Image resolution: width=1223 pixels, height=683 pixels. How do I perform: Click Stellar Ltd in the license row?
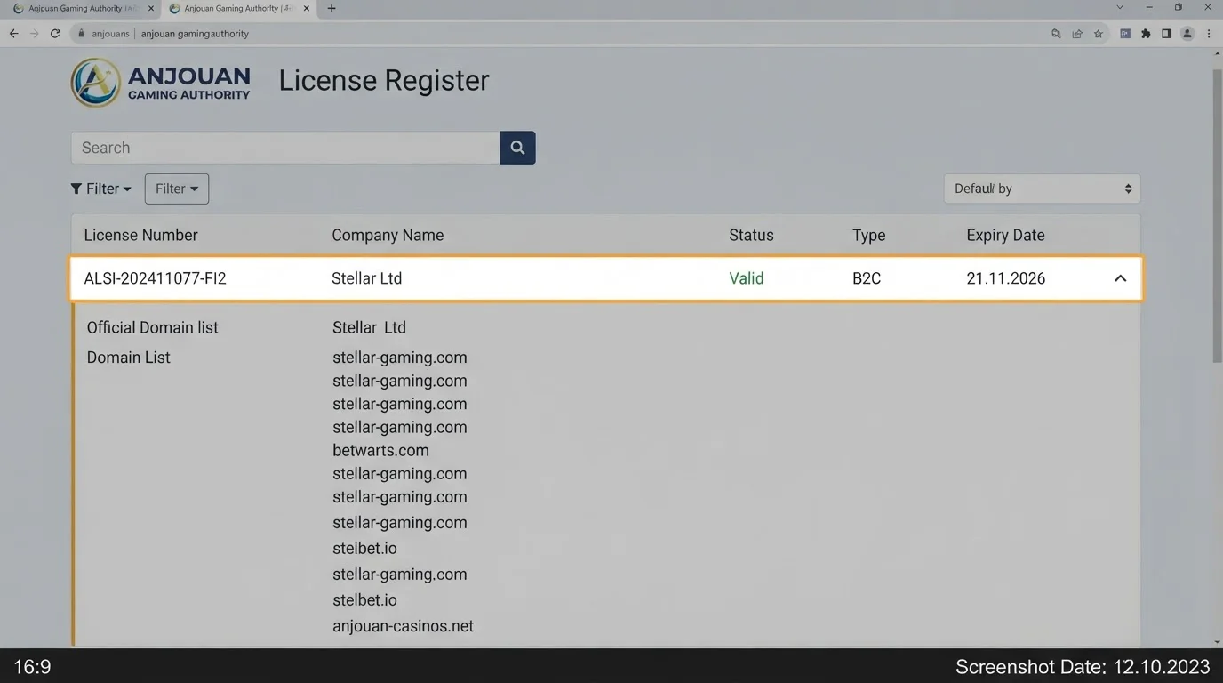point(366,278)
